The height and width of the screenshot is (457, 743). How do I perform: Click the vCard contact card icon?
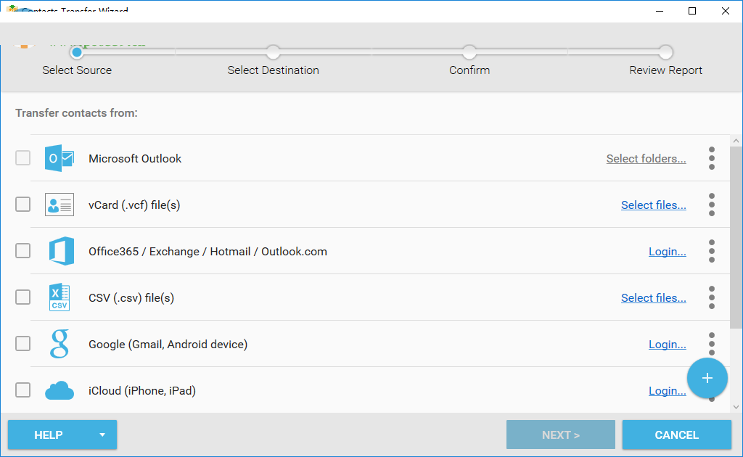coord(59,205)
